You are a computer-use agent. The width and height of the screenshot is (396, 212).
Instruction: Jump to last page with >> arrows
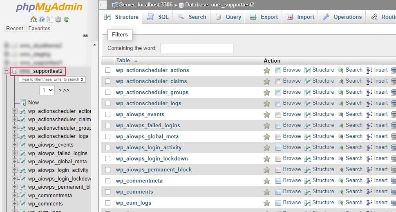point(66,90)
